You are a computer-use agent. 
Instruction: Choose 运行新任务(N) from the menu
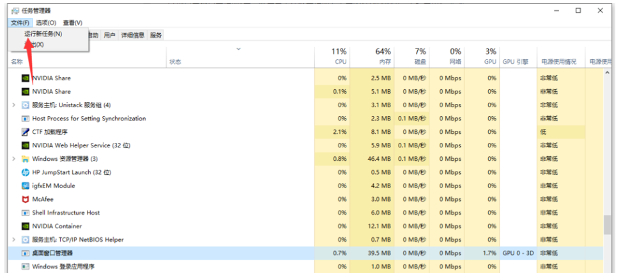(43, 34)
